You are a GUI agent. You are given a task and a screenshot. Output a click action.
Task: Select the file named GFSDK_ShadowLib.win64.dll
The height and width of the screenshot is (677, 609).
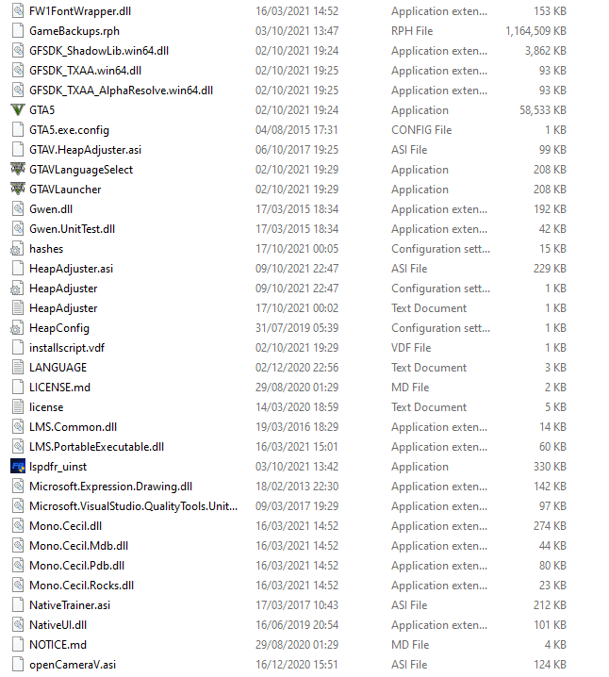[99, 51]
